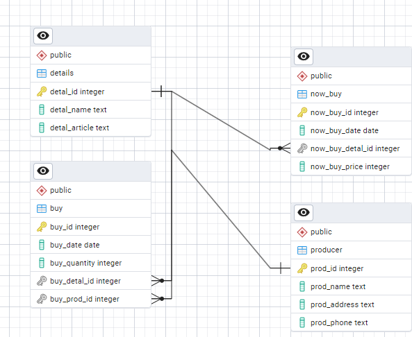This screenshot has height=337, width=412.
Task: Click the column icon for prod_phone
Action: 302,322
